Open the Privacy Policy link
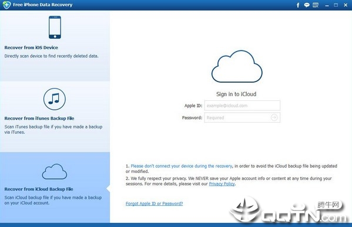The width and height of the screenshot is (352, 227). [222, 184]
